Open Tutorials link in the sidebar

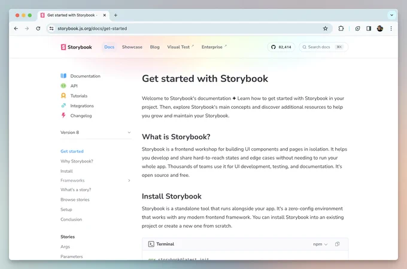[x=79, y=96]
